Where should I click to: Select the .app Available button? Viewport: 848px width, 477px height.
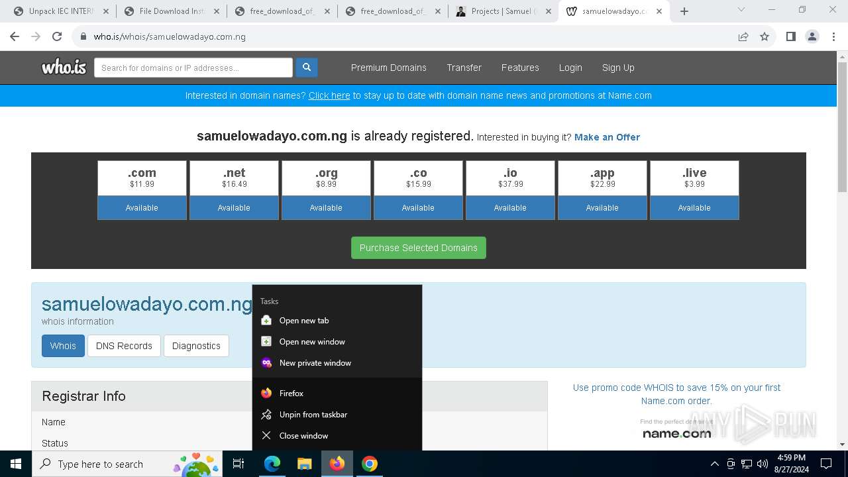602,207
